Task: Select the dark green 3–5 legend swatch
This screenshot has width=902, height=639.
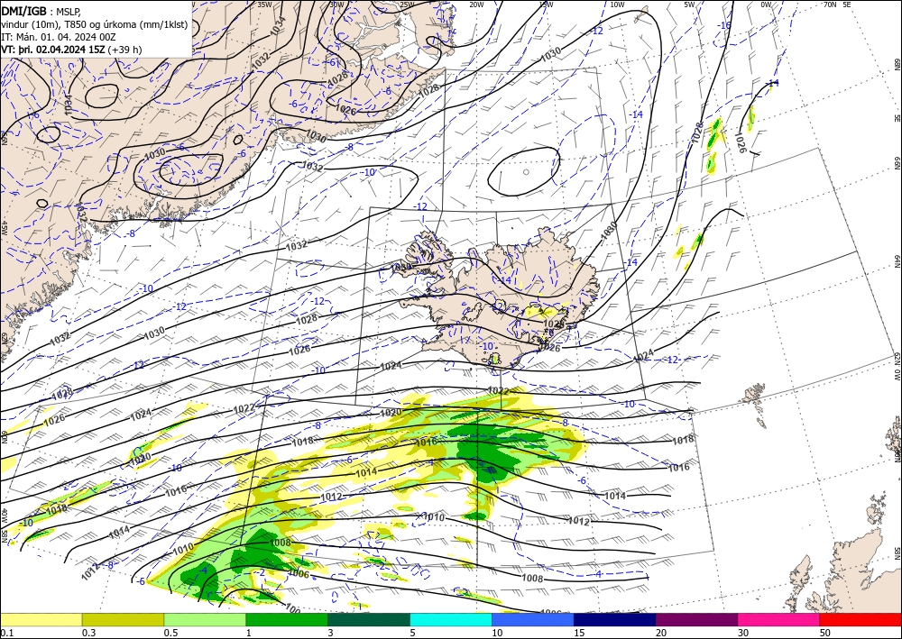Action: point(369,619)
